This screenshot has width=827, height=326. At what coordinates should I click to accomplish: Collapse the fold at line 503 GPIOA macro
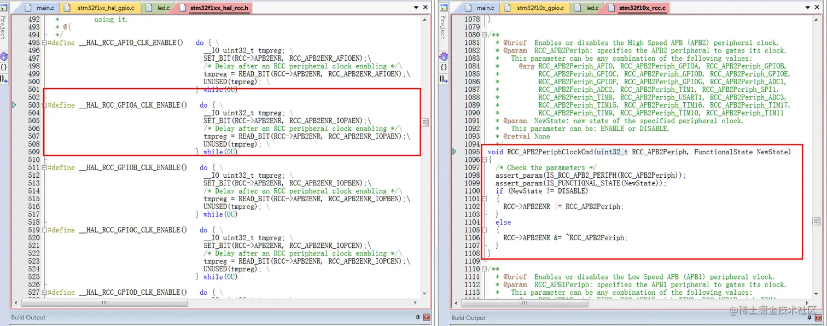point(44,105)
